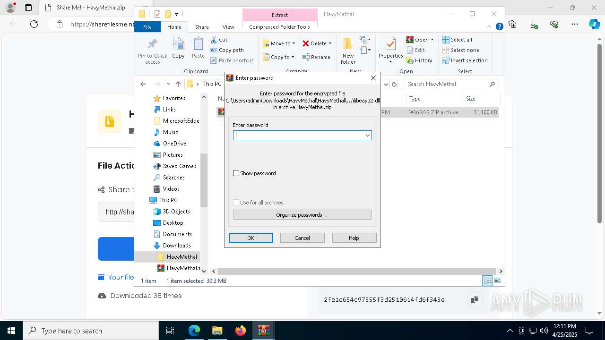This screenshot has height=340, width=605.
Task: Click Select all in ribbon
Action: coord(457,40)
